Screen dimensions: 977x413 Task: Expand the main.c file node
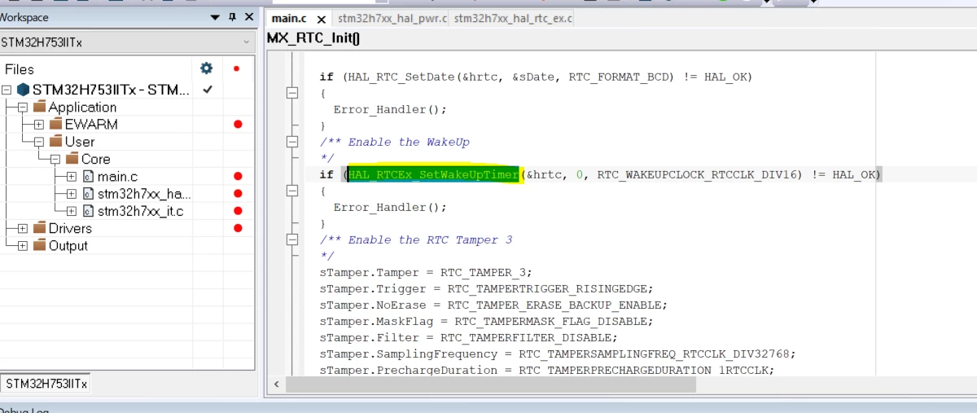pyautogui.click(x=72, y=177)
